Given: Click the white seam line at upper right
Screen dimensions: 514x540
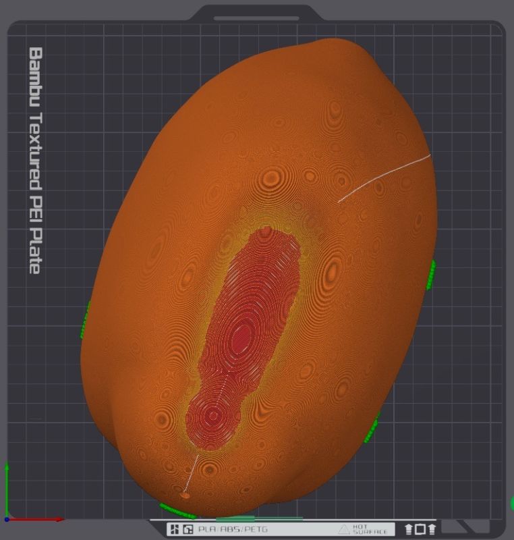Looking at the screenshot, I should pos(384,178).
